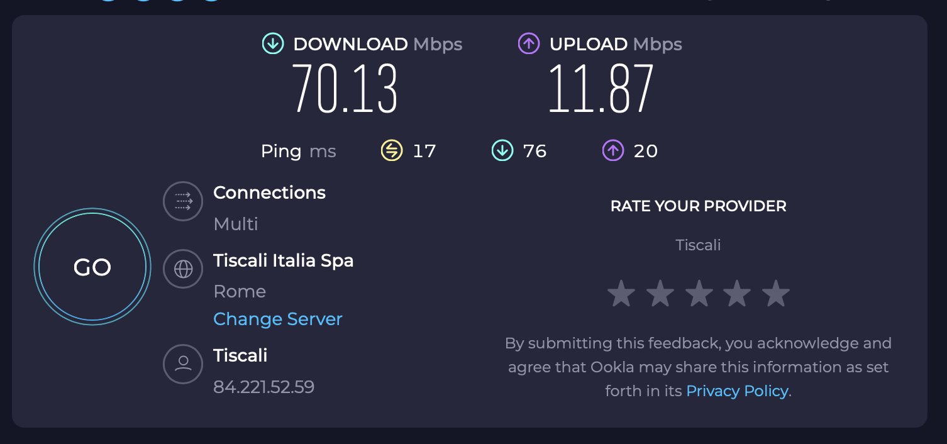
Task: Open the Change Server link
Action: pos(278,319)
